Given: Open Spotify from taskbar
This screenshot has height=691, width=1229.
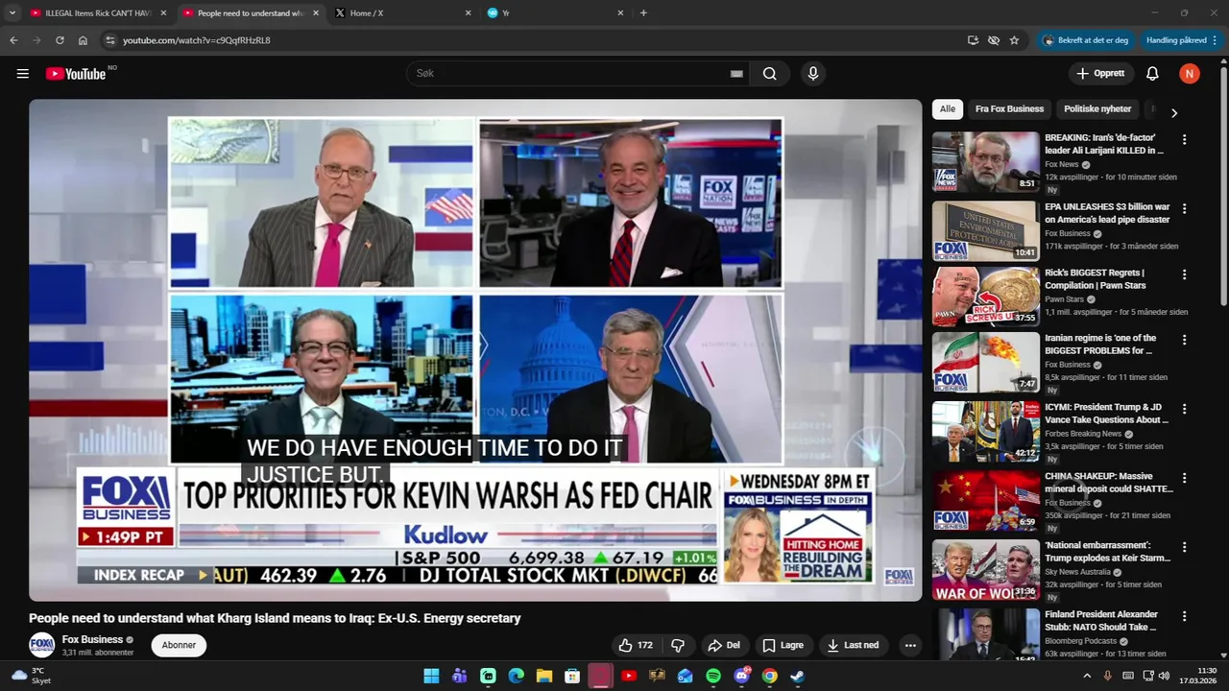Looking at the screenshot, I should pos(713,676).
